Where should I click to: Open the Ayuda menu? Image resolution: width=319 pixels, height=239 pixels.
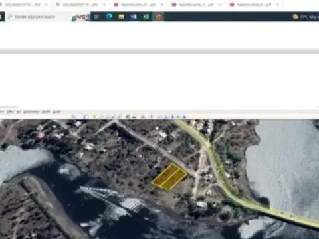coord(56,112)
